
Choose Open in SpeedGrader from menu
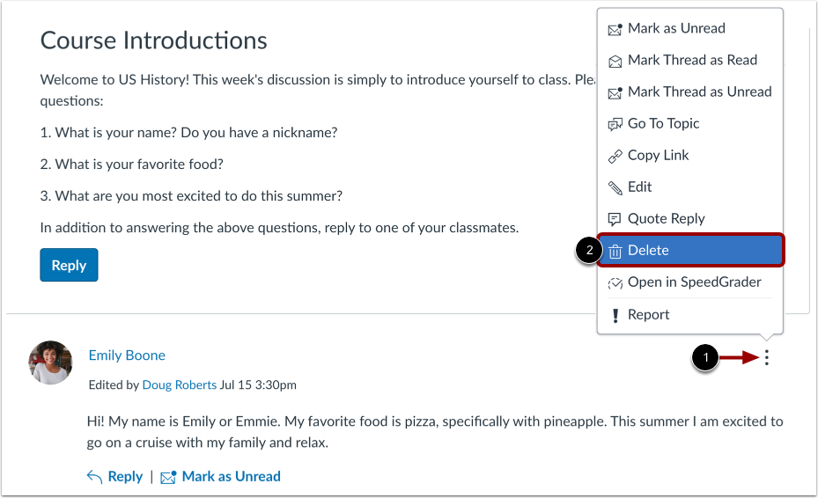coord(694,282)
